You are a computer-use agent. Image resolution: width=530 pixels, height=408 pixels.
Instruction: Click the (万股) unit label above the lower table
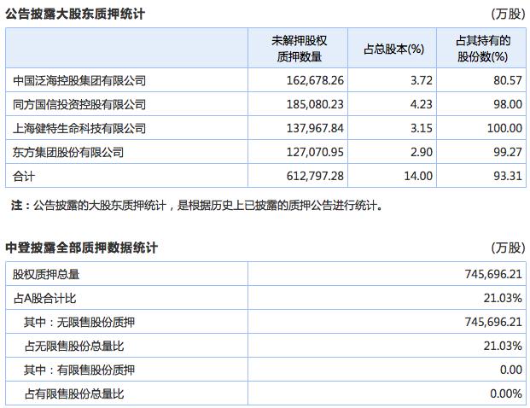point(509,248)
